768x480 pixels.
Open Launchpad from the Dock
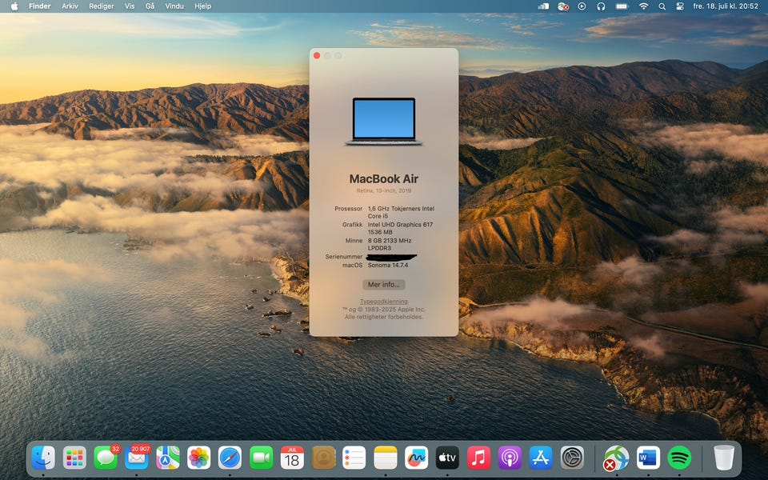click(x=74, y=458)
